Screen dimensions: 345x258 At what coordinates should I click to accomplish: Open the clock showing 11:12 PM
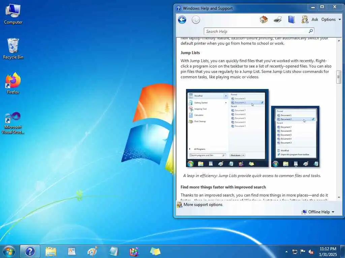click(x=328, y=252)
